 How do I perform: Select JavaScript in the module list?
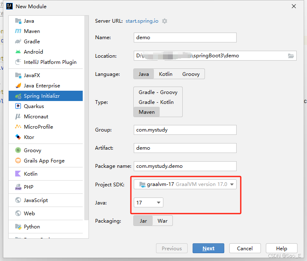coord(46,200)
